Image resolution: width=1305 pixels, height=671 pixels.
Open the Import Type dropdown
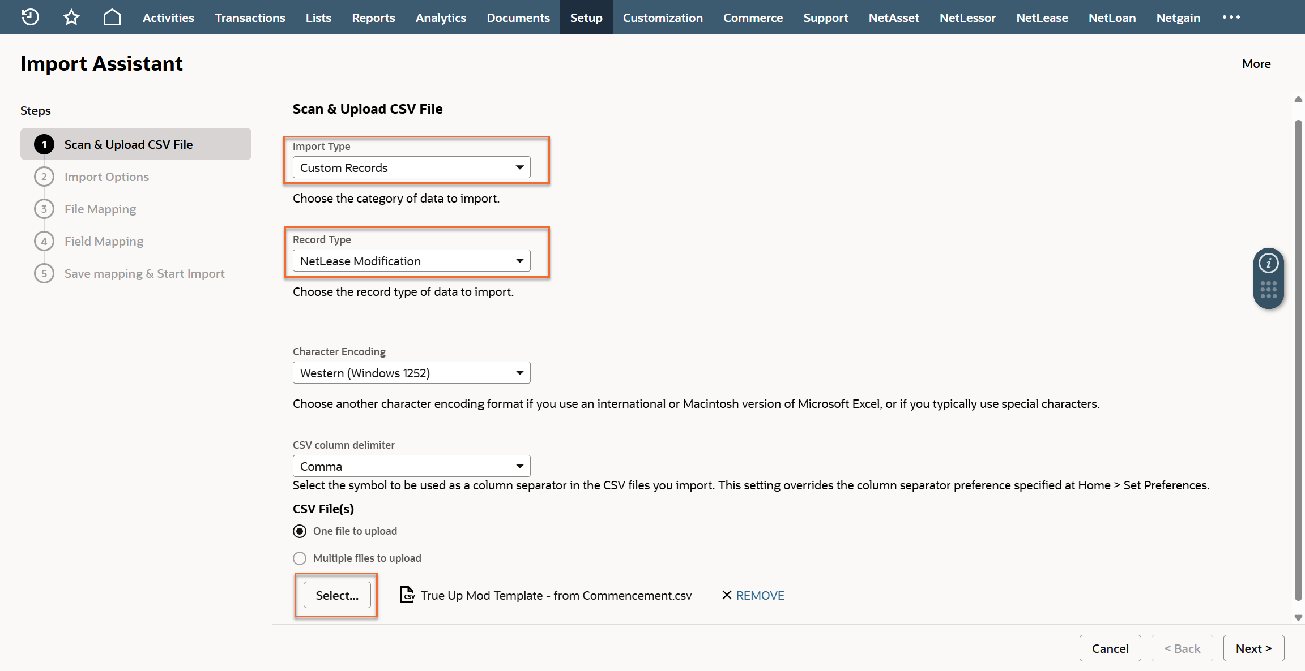pos(411,167)
